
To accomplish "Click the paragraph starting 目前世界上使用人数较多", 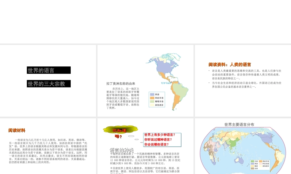I will coord(145,170).
